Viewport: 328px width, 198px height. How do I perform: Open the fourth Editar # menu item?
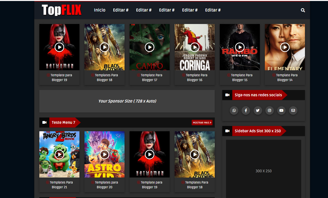click(190, 10)
